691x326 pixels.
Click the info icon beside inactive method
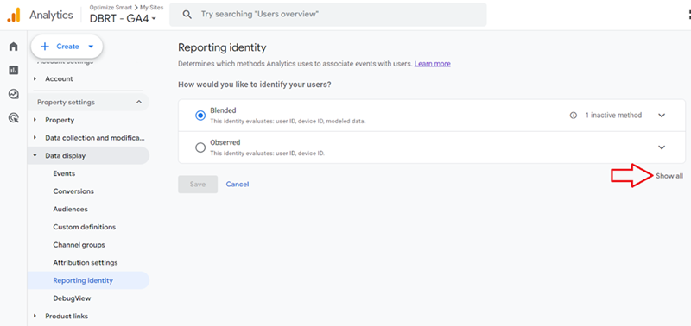point(574,116)
